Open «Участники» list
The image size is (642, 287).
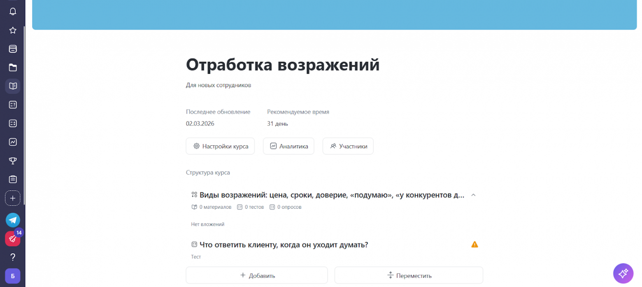click(x=348, y=146)
